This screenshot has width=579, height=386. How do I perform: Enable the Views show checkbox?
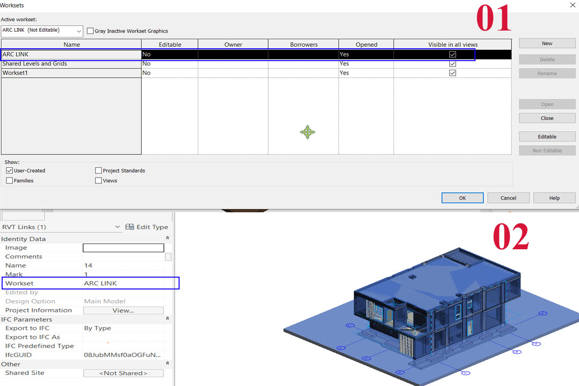pyautogui.click(x=98, y=180)
